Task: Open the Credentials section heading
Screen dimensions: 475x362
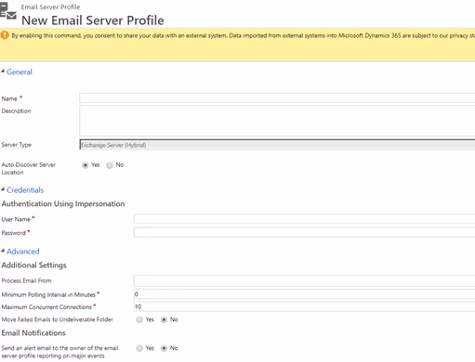Action: tap(25, 190)
